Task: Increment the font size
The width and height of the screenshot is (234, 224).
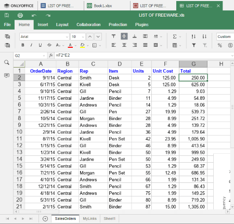Action: tap(90, 36)
